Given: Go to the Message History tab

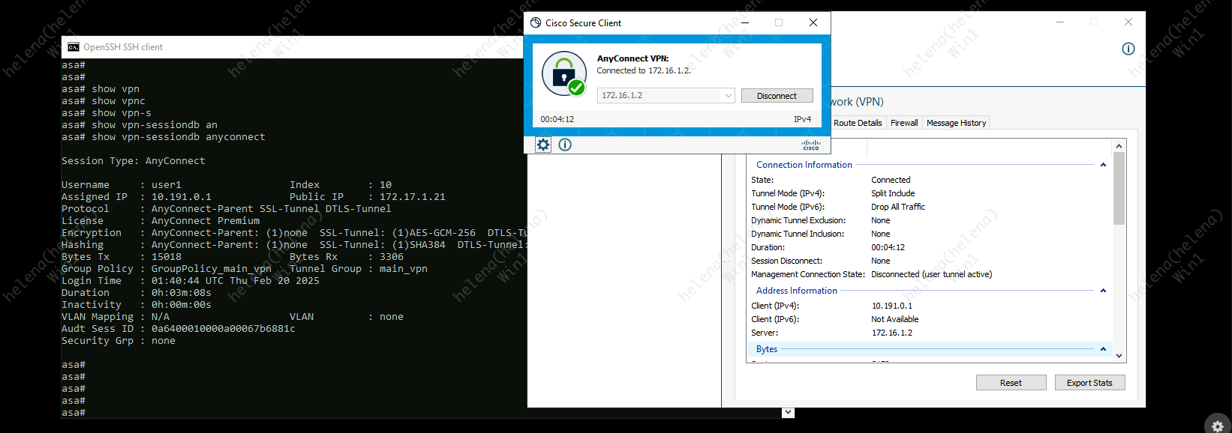Looking at the screenshot, I should tap(956, 123).
